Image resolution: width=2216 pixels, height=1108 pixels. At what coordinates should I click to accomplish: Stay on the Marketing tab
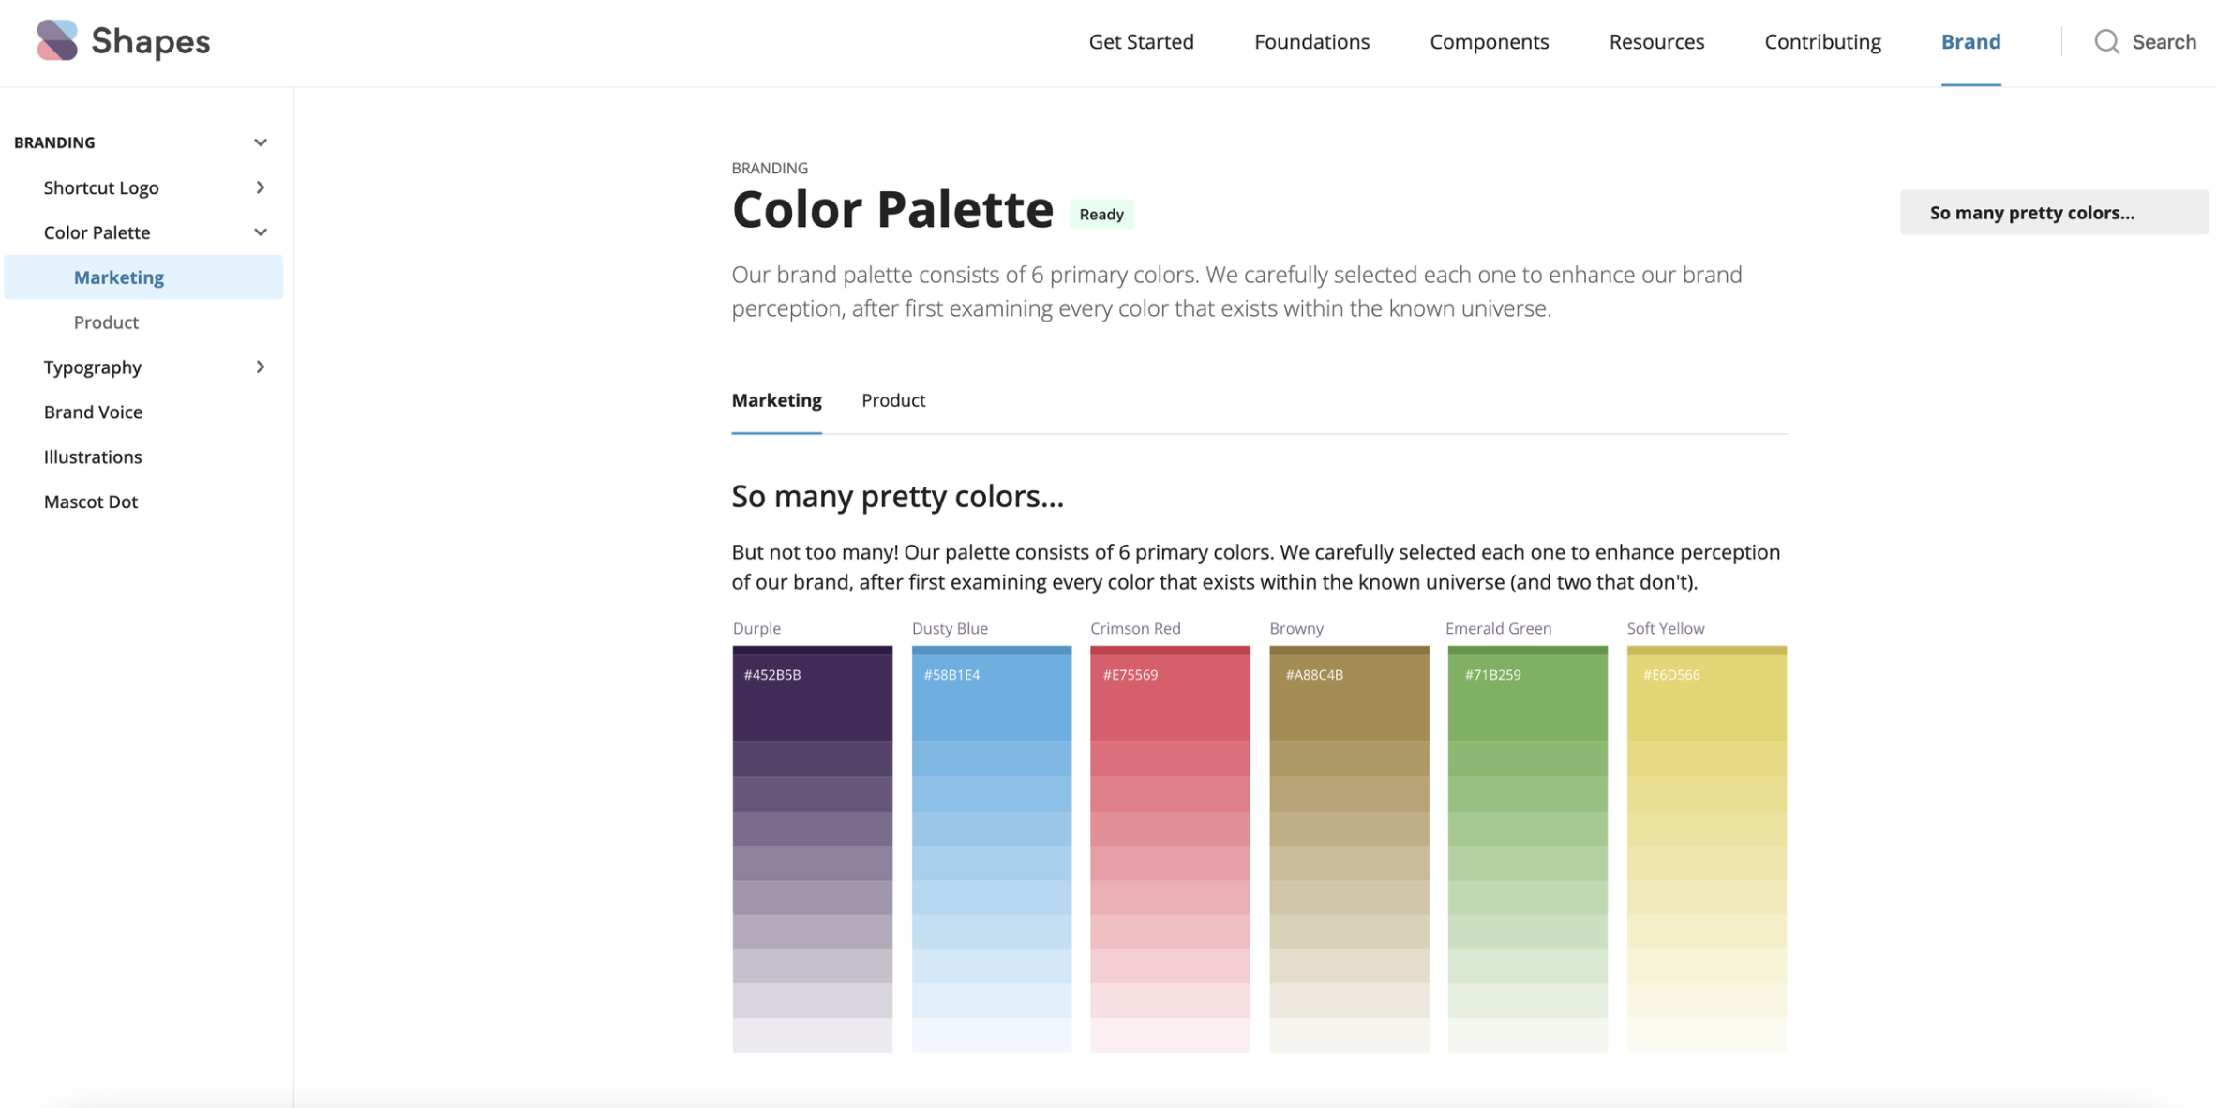776,400
